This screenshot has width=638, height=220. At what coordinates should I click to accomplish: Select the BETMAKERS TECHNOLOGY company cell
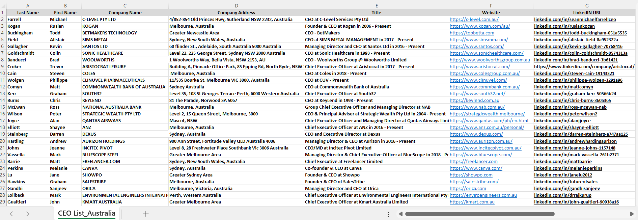point(125,33)
